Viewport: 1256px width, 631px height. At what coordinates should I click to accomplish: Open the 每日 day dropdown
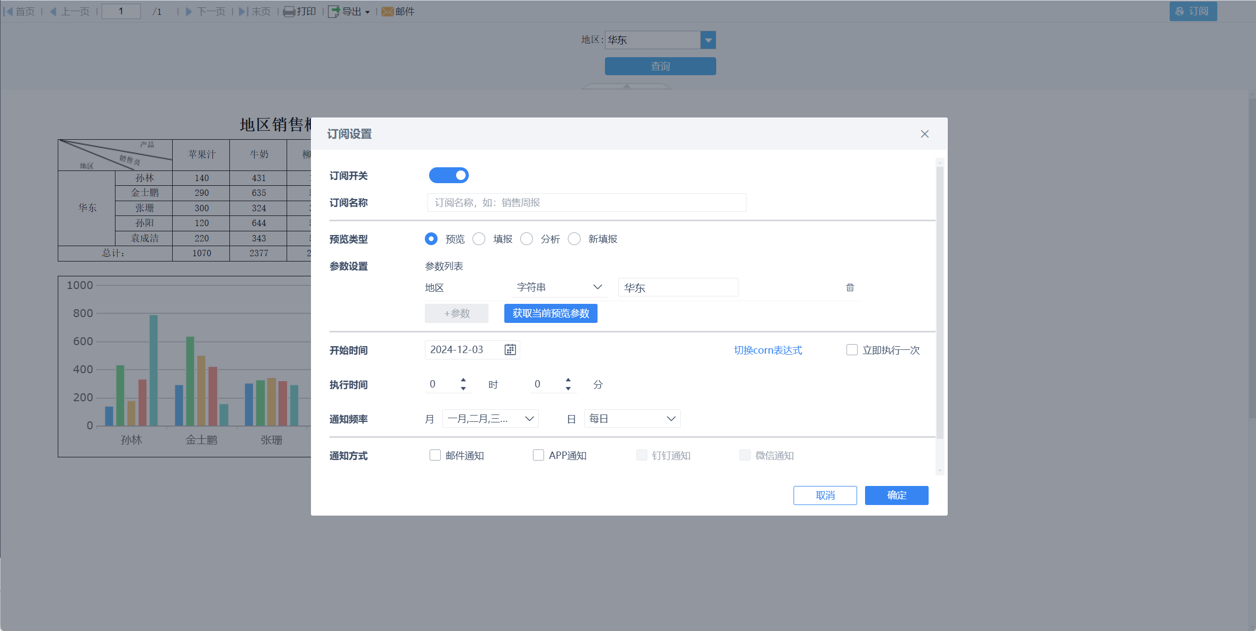click(x=631, y=419)
